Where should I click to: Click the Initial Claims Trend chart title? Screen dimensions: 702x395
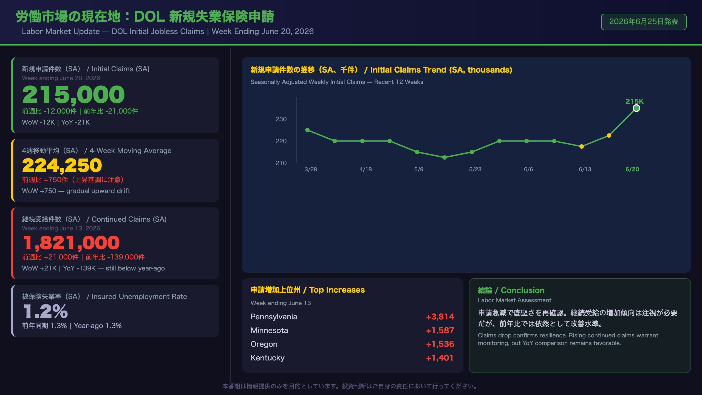click(381, 70)
